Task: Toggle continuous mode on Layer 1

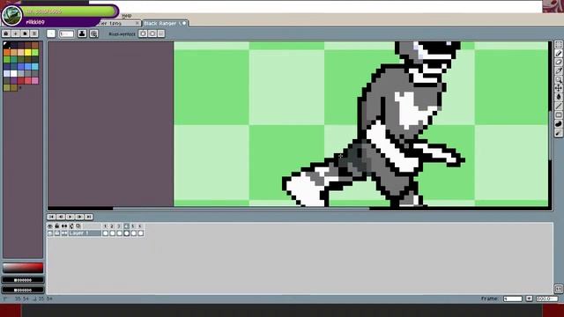Action: (x=64, y=233)
